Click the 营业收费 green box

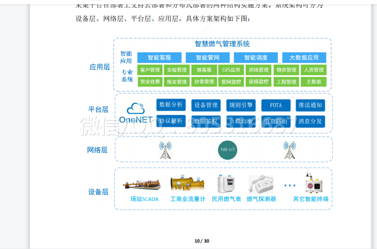click(x=150, y=81)
